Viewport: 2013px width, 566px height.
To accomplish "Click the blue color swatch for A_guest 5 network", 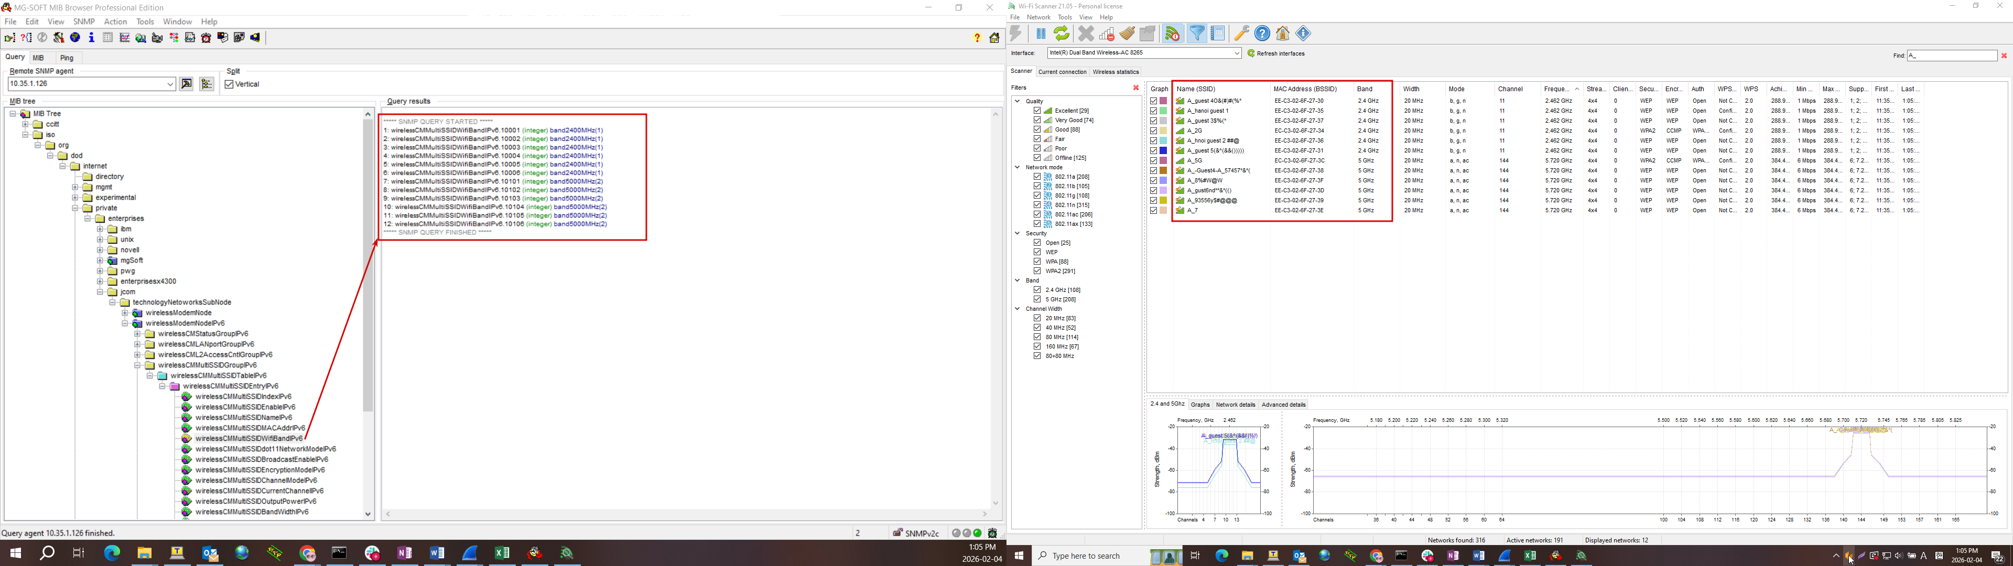I will (1164, 151).
